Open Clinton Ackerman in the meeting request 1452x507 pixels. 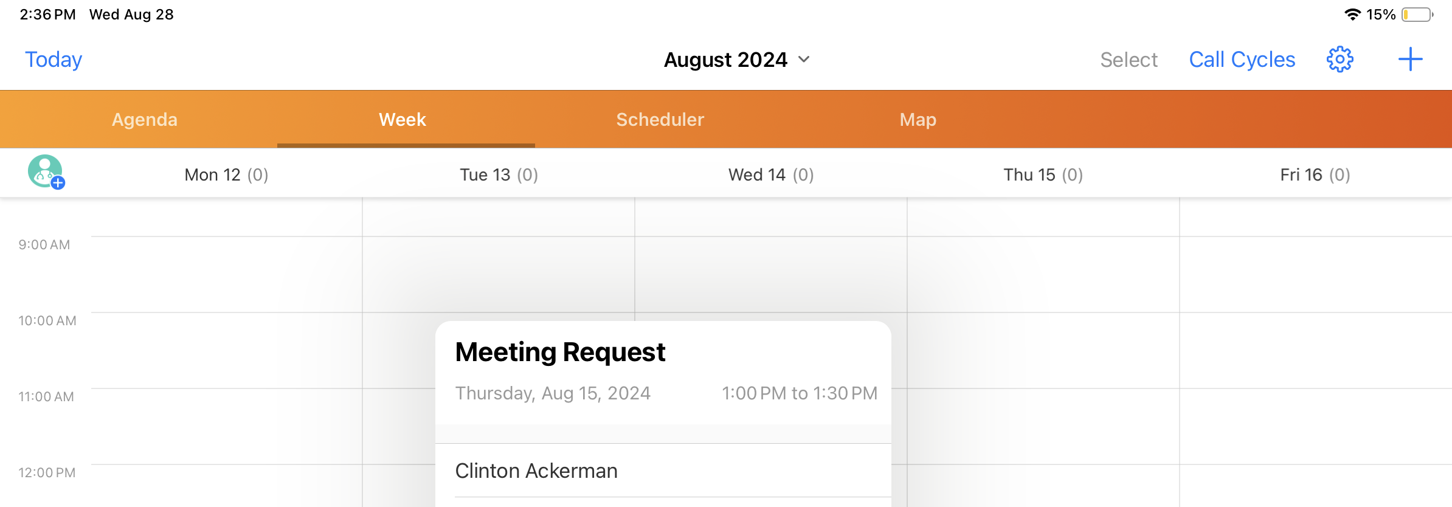click(536, 471)
